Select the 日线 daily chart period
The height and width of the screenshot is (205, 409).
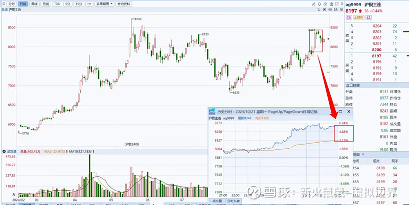coord(22,4)
